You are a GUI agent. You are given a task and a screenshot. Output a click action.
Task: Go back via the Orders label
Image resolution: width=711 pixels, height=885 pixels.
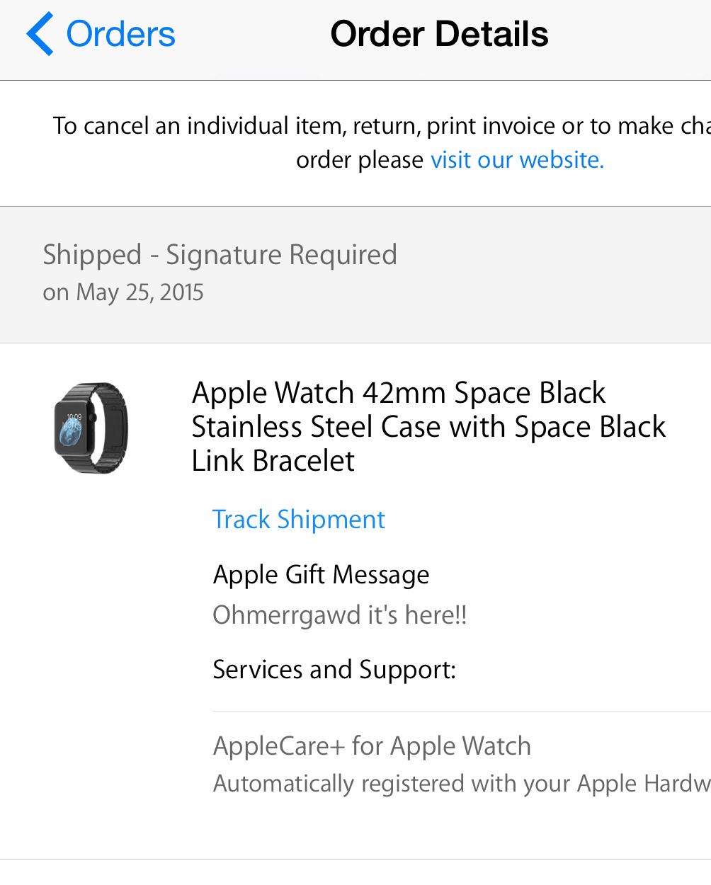[x=120, y=34]
